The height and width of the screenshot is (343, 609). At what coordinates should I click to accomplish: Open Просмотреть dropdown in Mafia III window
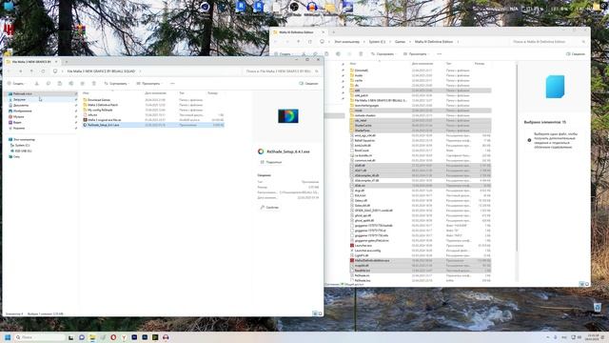point(416,54)
